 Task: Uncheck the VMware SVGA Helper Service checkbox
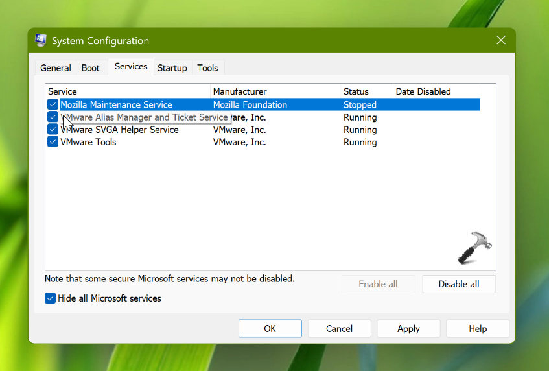(x=53, y=130)
